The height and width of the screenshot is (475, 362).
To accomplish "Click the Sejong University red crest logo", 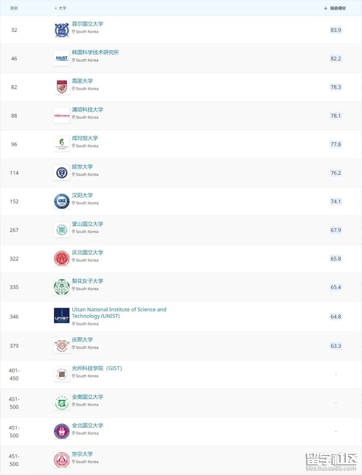I will coord(61,459).
